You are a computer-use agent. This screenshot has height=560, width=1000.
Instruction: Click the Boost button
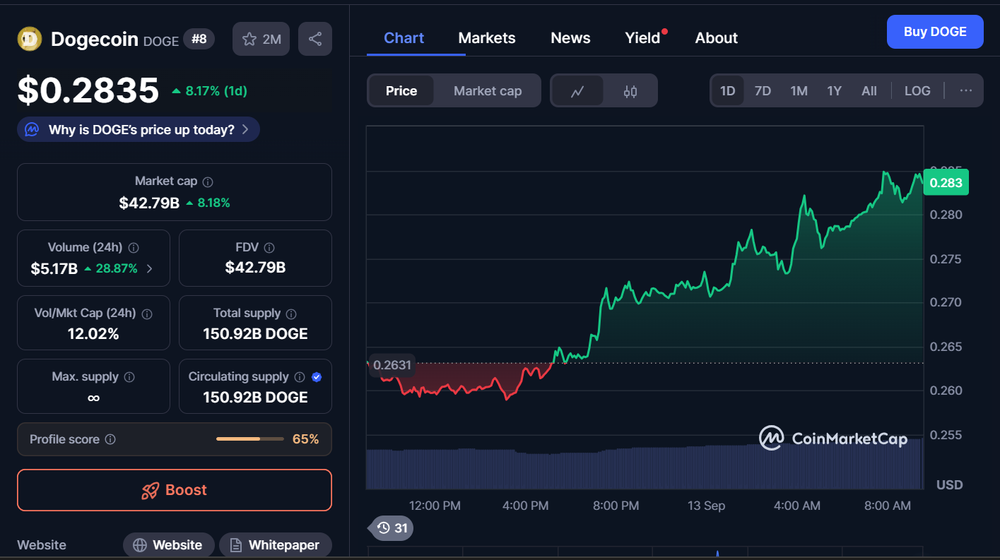[175, 490]
